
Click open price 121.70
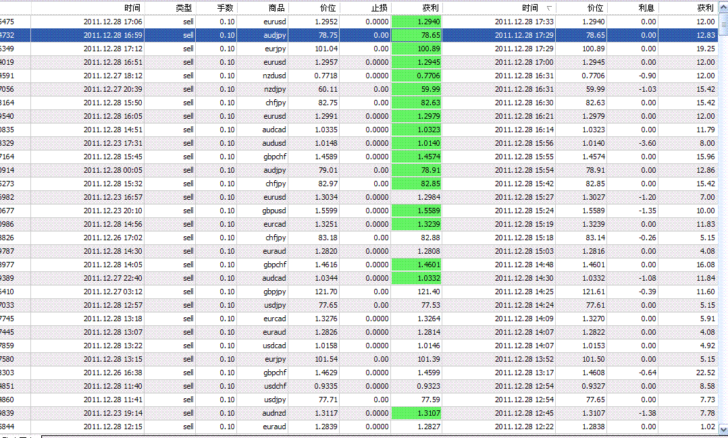pyautogui.click(x=326, y=292)
